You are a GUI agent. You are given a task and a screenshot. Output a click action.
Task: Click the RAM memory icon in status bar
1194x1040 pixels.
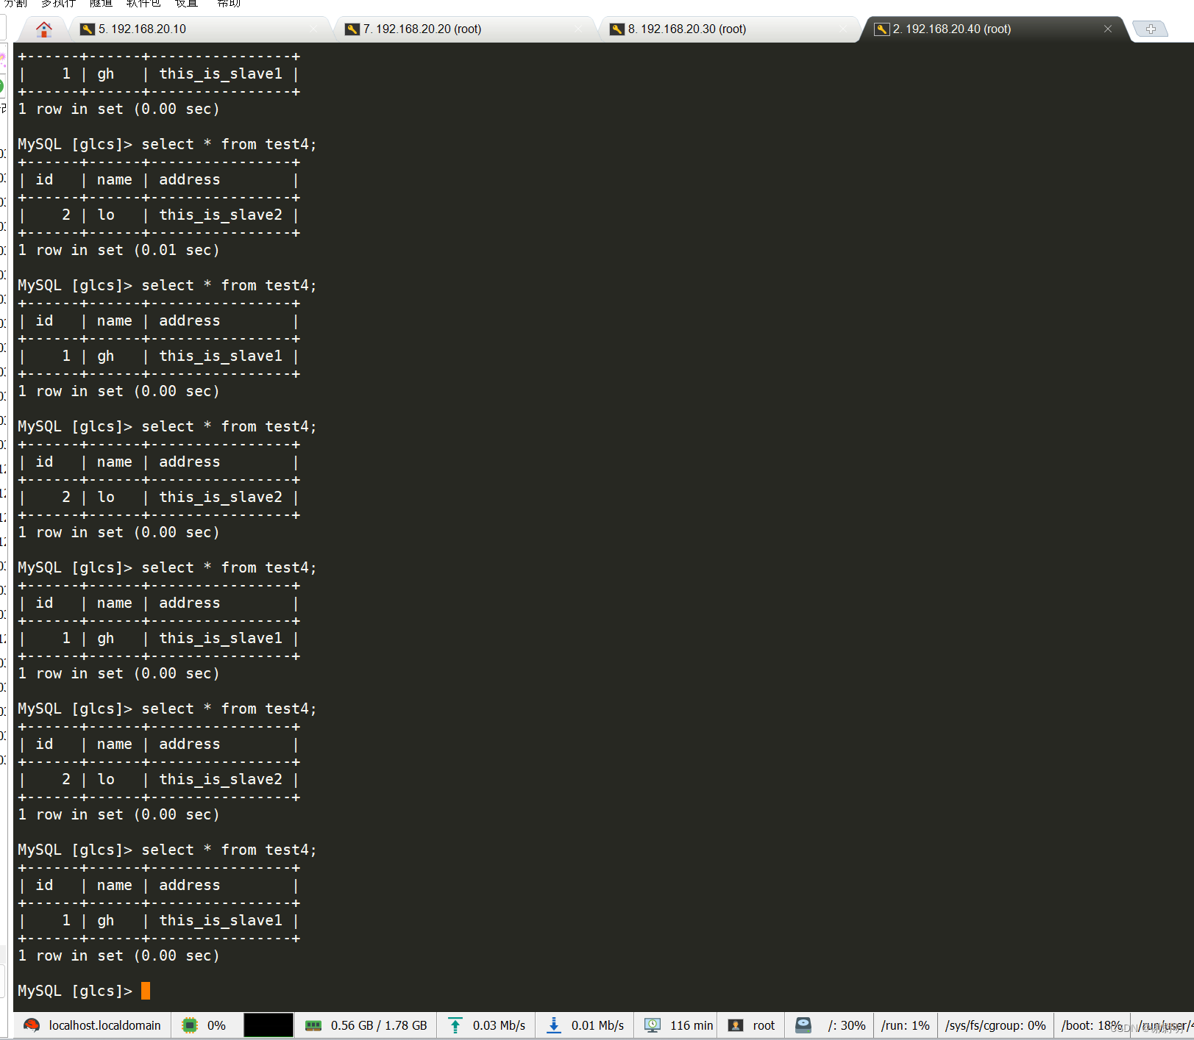tap(313, 1025)
